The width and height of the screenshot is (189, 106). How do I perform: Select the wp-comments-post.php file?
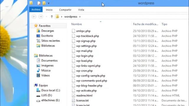pyautogui.click(x=92, y=81)
